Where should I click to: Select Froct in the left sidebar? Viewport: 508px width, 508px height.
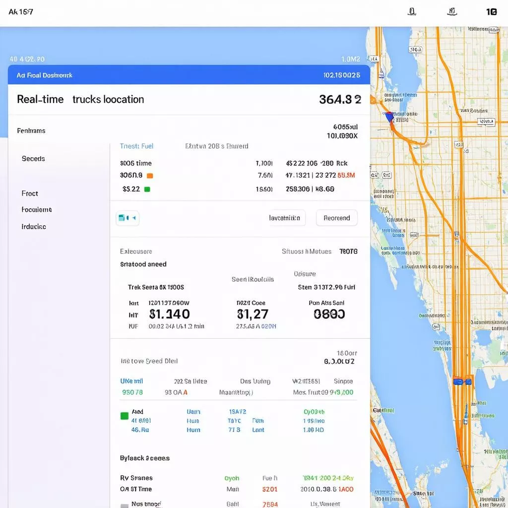[x=30, y=193]
